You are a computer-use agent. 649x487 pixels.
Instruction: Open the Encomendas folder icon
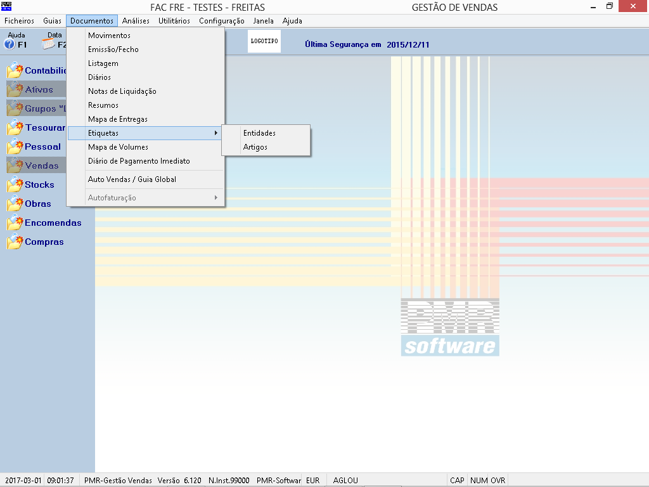(15, 223)
